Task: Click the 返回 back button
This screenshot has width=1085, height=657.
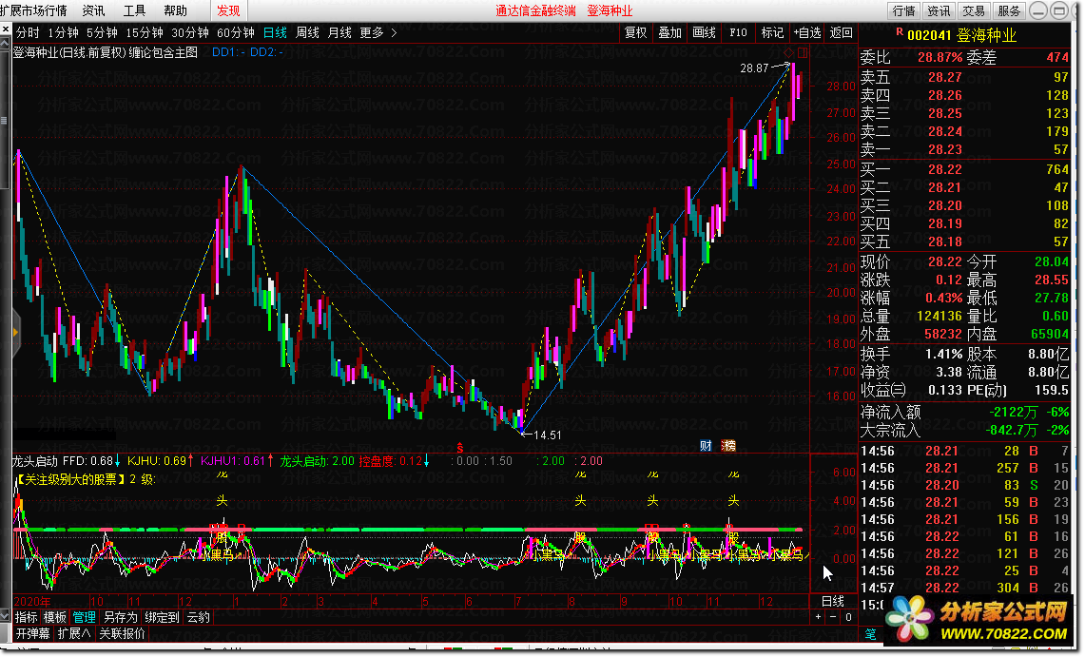Action: point(841,32)
